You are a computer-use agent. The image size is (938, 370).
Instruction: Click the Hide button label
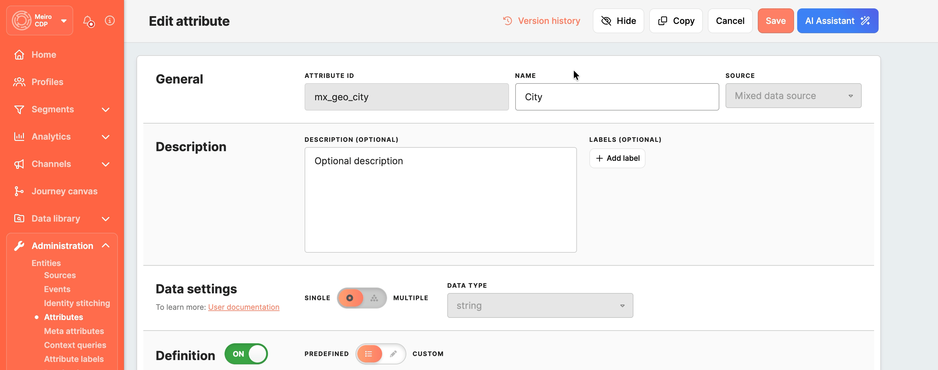pos(626,21)
